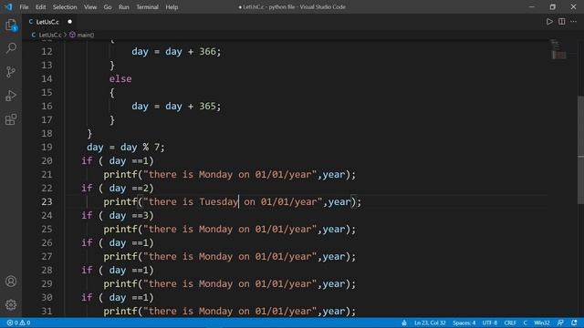Click the closing brace on line 18

click(89, 134)
